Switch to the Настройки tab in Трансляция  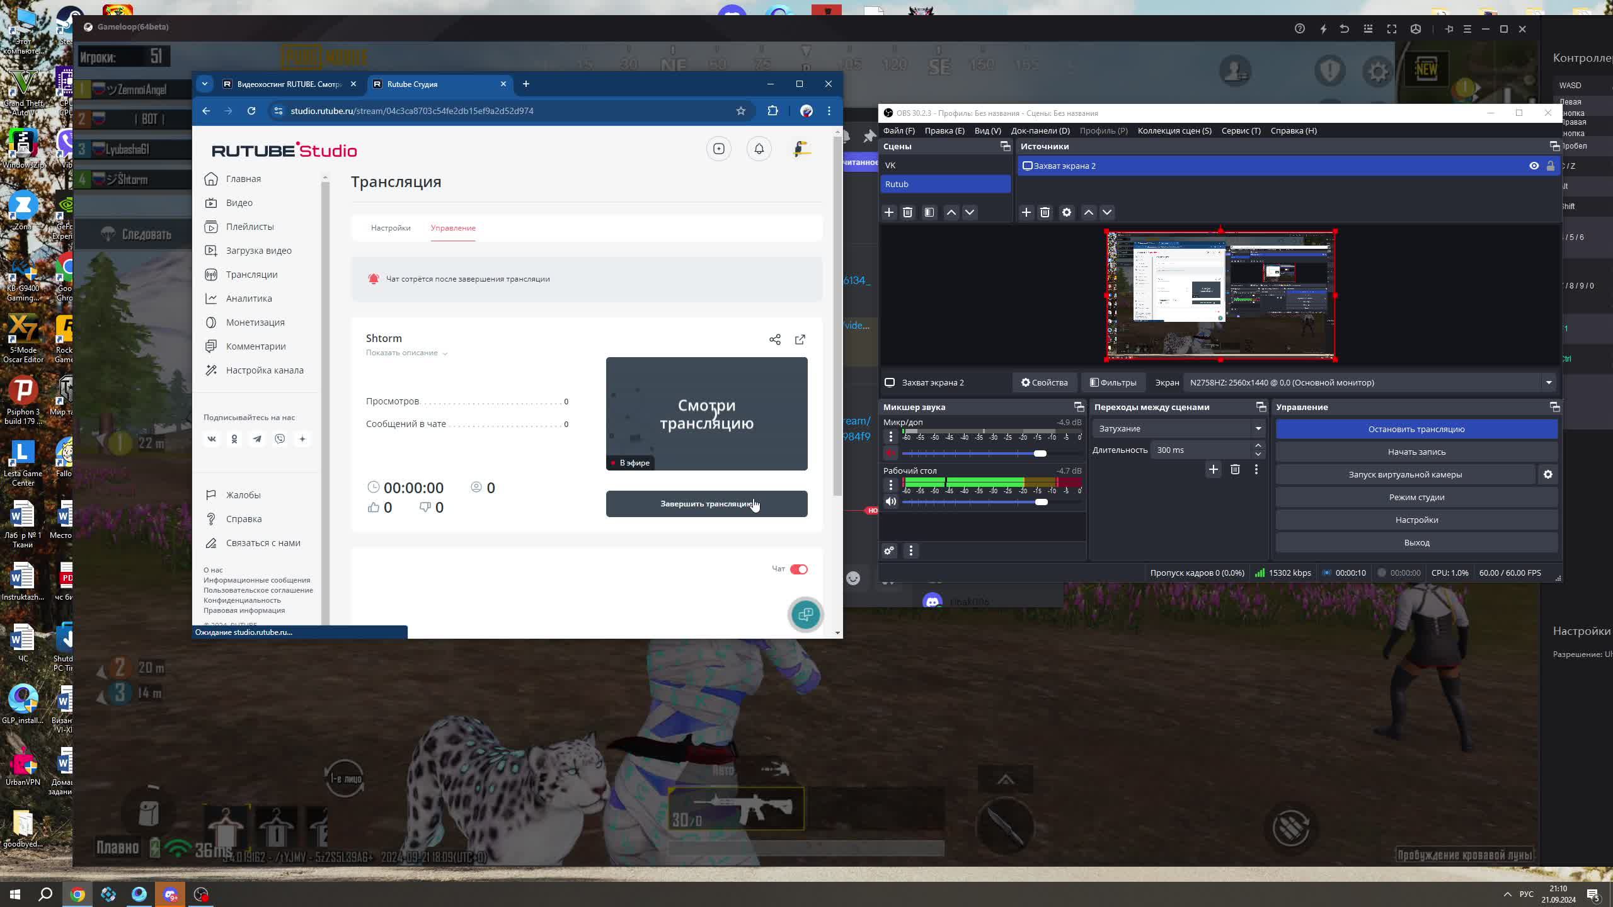[391, 228]
